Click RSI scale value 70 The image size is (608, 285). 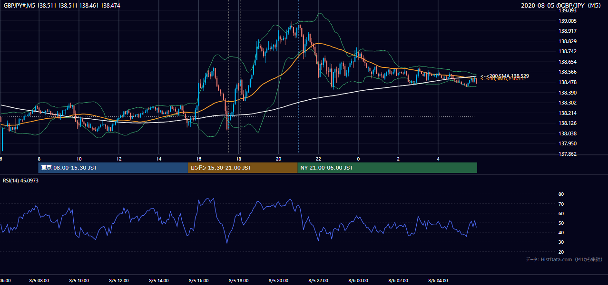(561, 204)
